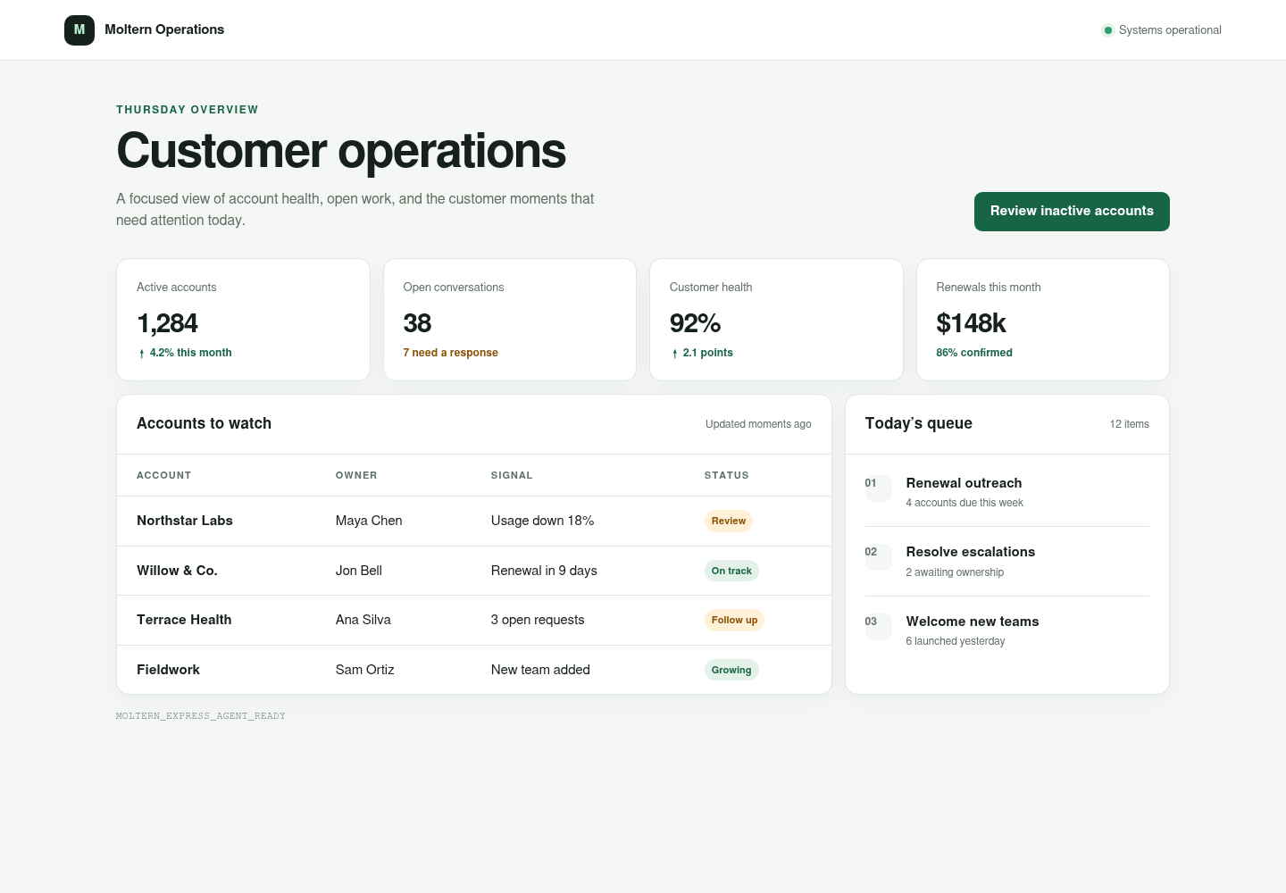Click the Systems operational status text
1286x893 pixels.
[x=1170, y=30]
